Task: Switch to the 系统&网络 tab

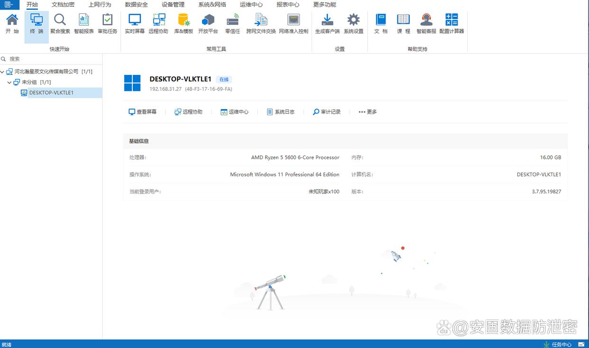Action: coord(212,5)
